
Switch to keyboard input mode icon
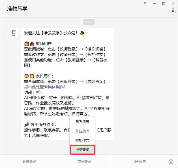tap(171, 161)
